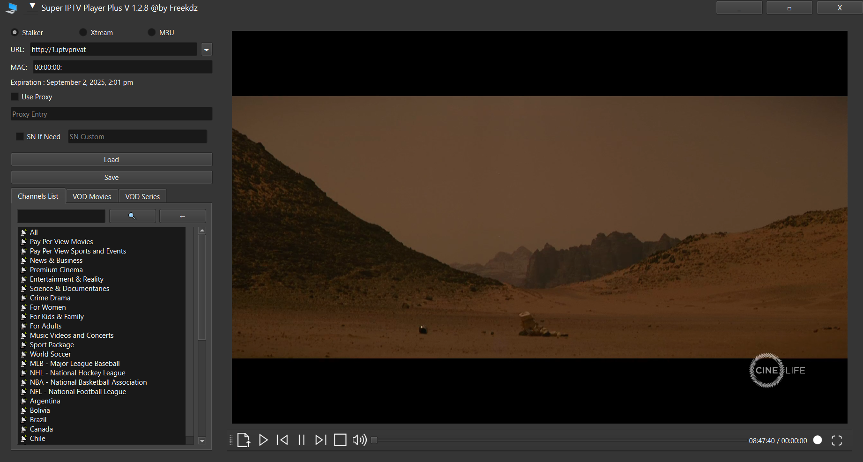Click the playback time 08:47:40 readout

pyautogui.click(x=761, y=440)
